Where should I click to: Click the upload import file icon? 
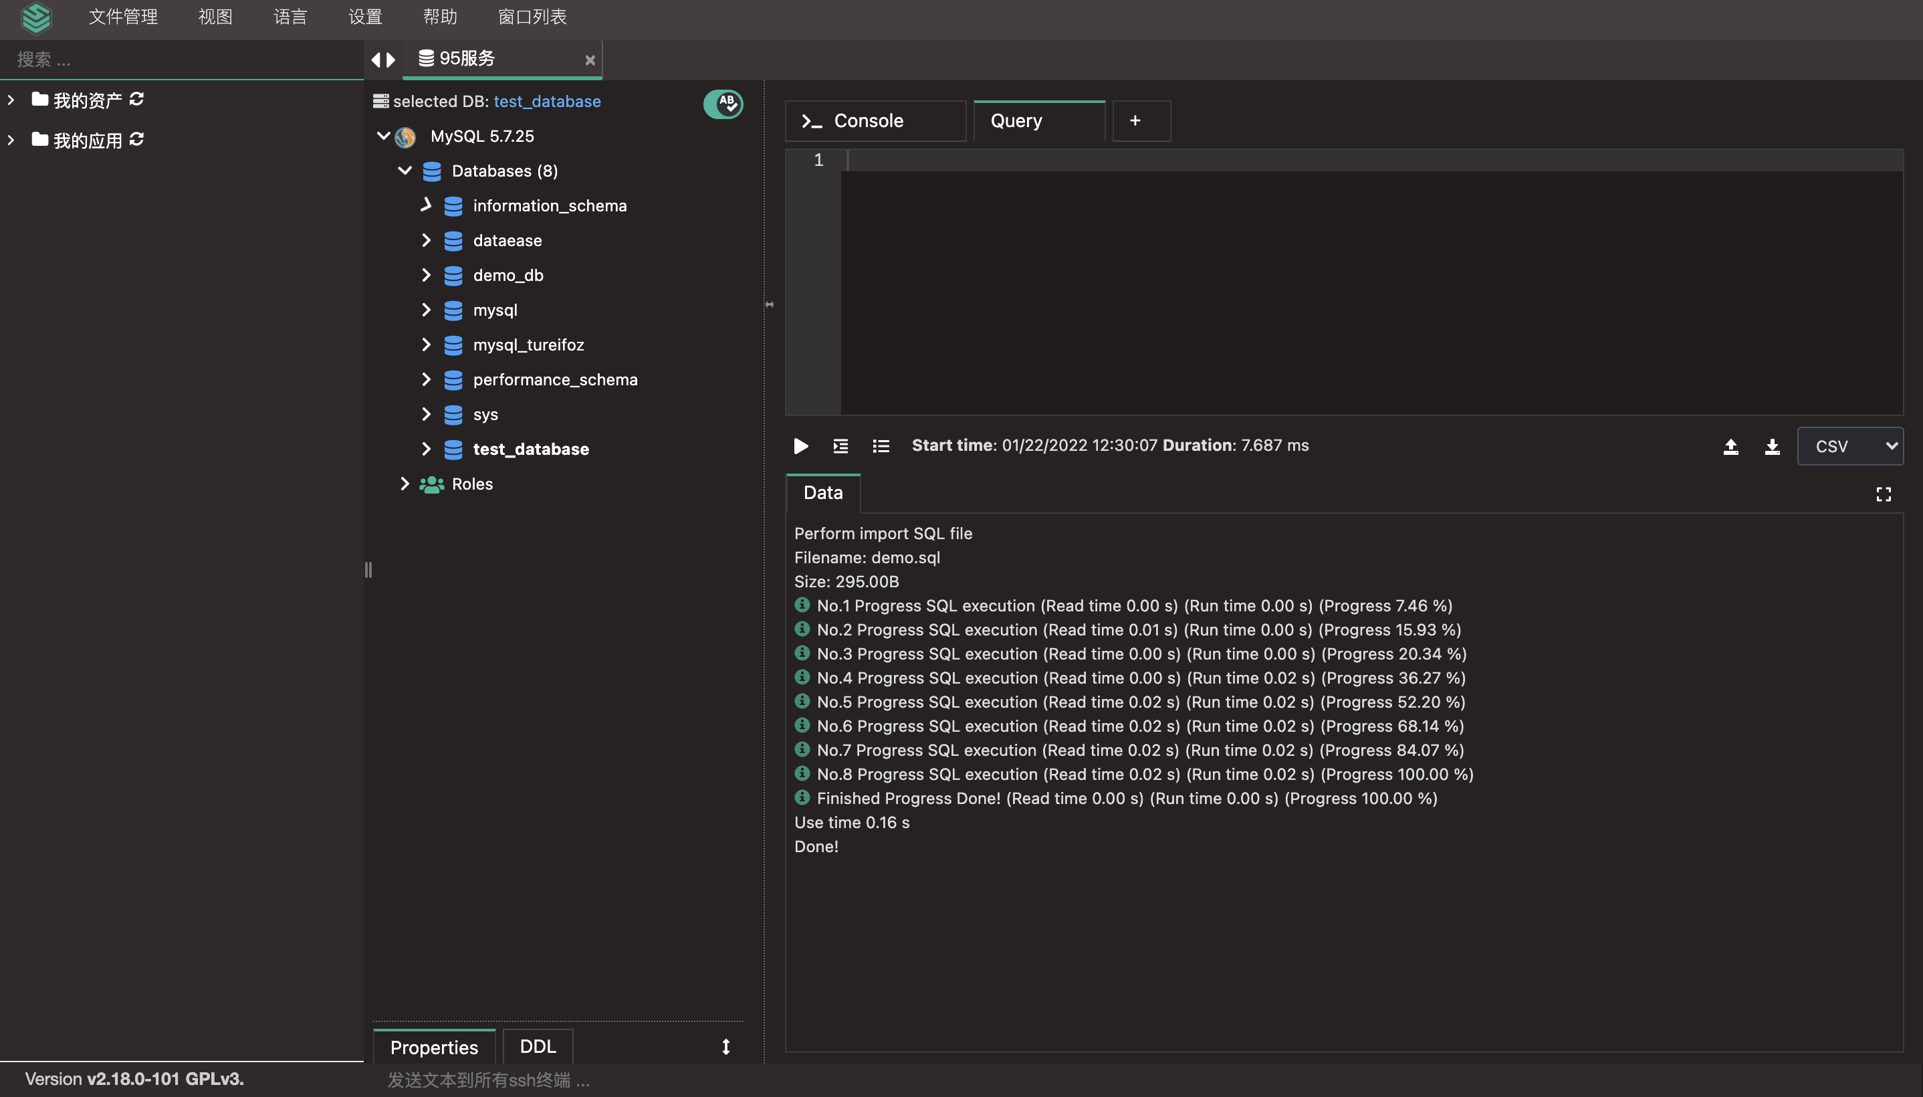point(1730,447)
